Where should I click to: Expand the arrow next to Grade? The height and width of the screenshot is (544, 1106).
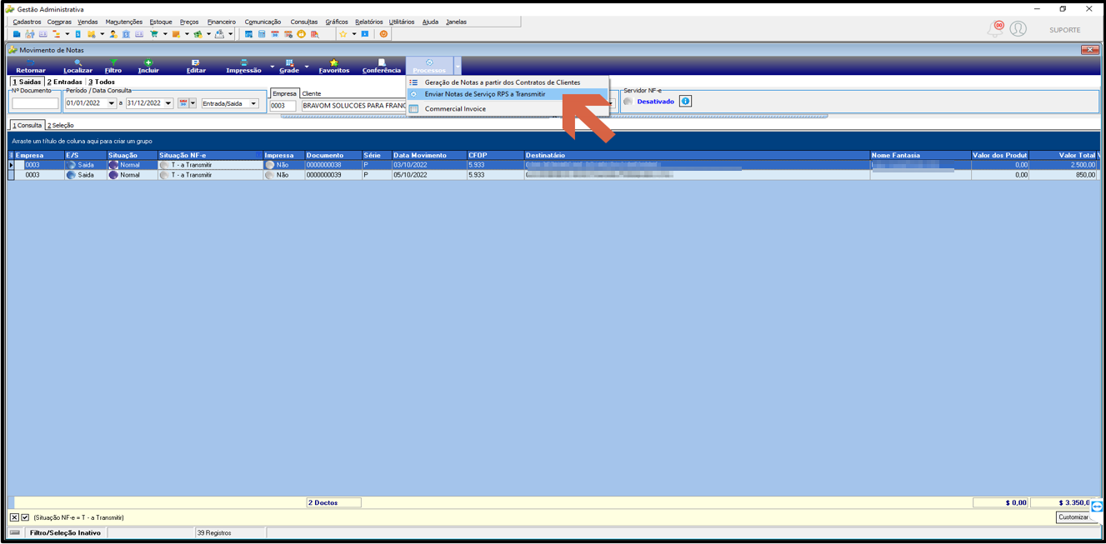[x=307, y=67]
